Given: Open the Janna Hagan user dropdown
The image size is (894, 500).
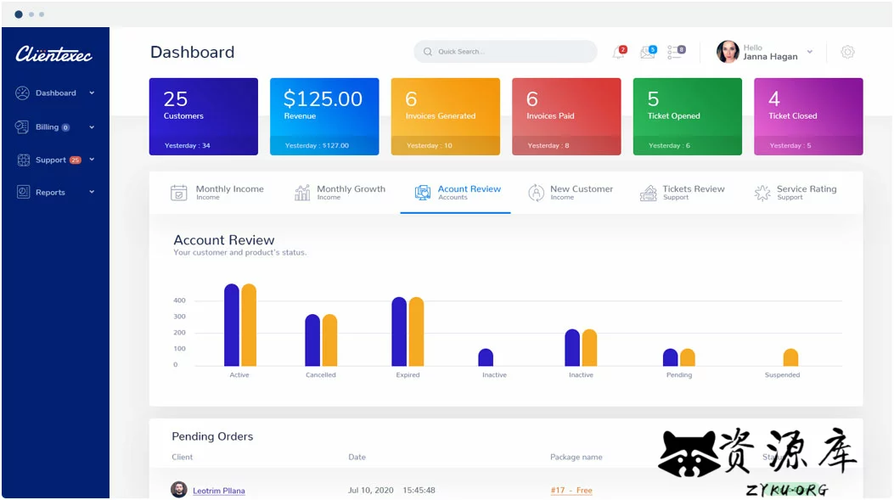Looking at the screenshot, I should pos(809,53).
